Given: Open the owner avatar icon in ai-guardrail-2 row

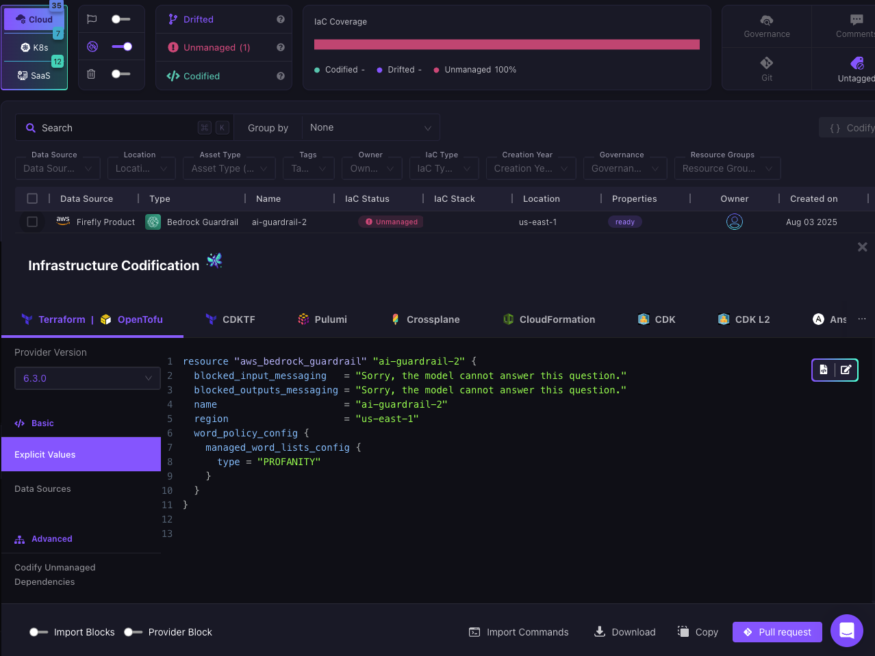Looking at the screenshot, I should (735, 222).
